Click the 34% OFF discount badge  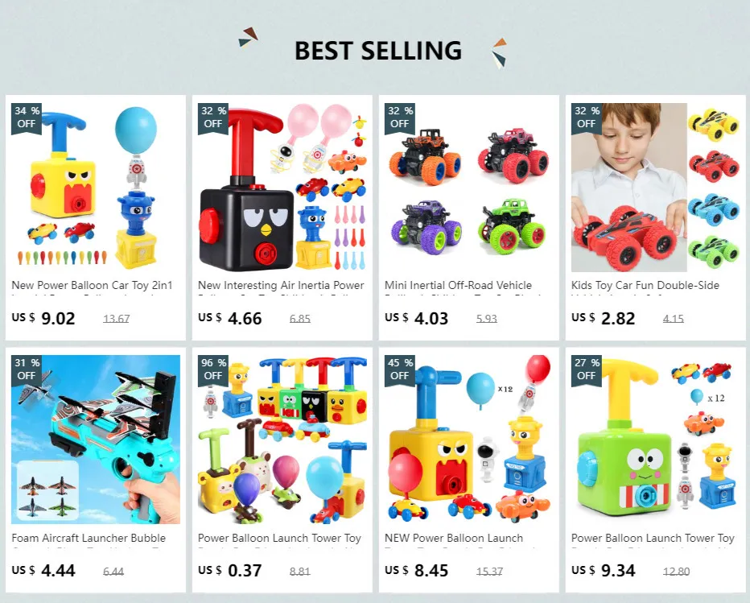(27, 118)
